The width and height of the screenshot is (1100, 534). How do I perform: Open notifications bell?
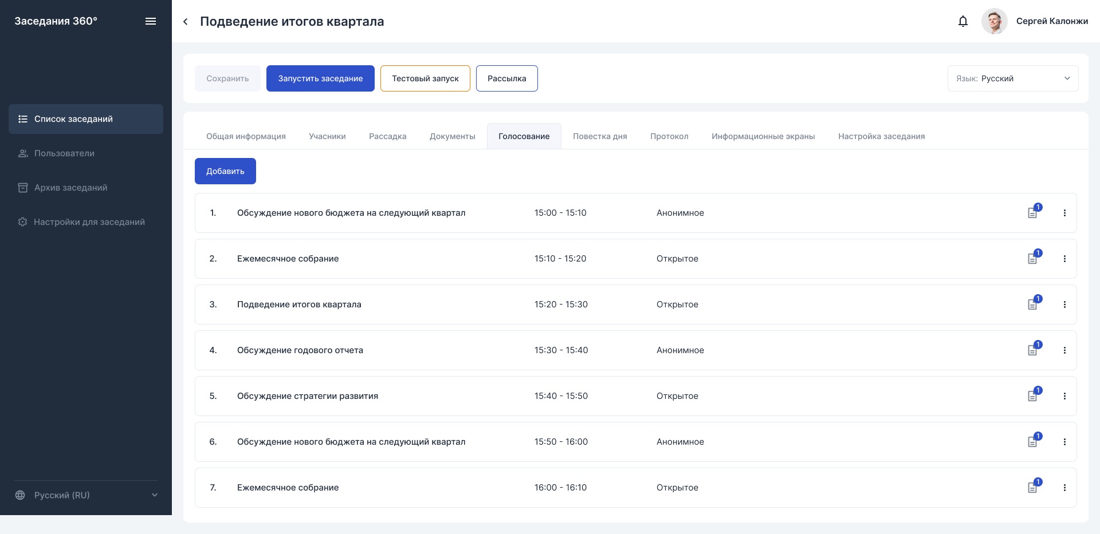(963, 21)
